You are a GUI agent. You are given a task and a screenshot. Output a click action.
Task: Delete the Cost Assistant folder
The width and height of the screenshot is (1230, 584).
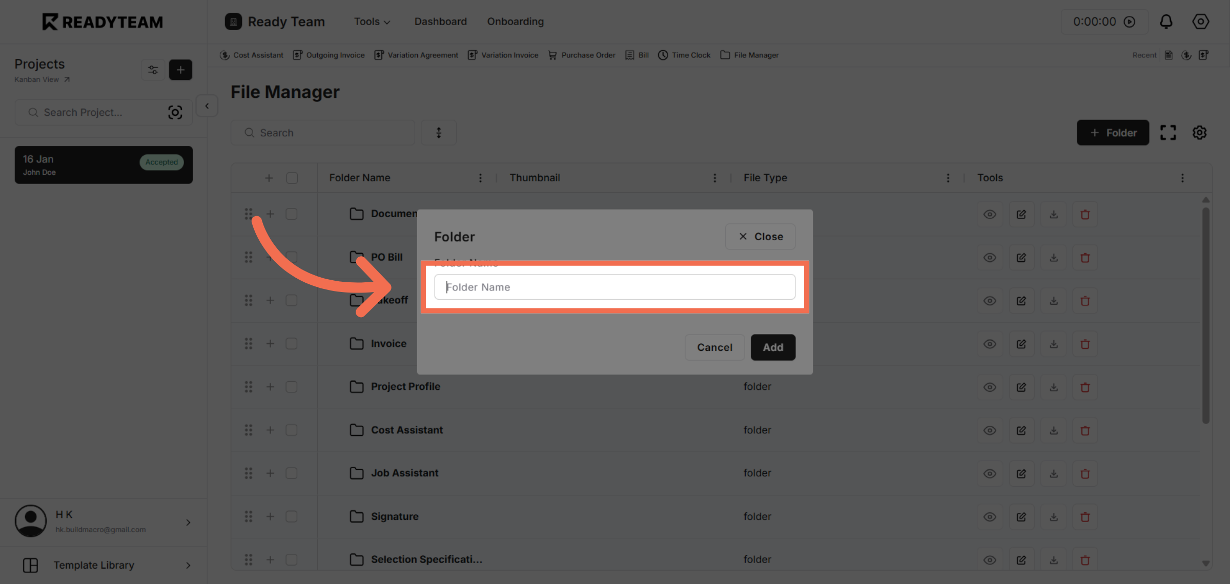(x=1085, y=430)
